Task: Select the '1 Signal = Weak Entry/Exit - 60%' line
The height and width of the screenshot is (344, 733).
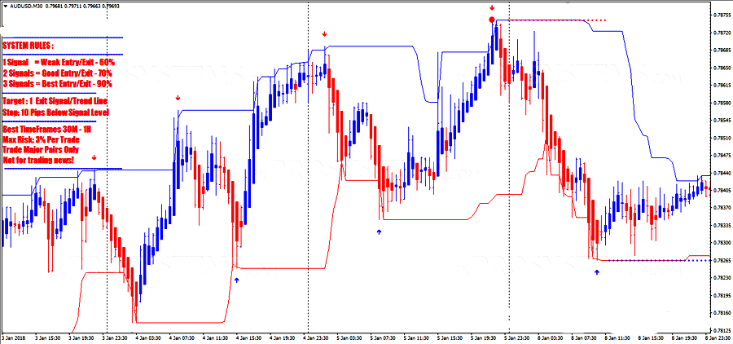Action: coord(59,62)
